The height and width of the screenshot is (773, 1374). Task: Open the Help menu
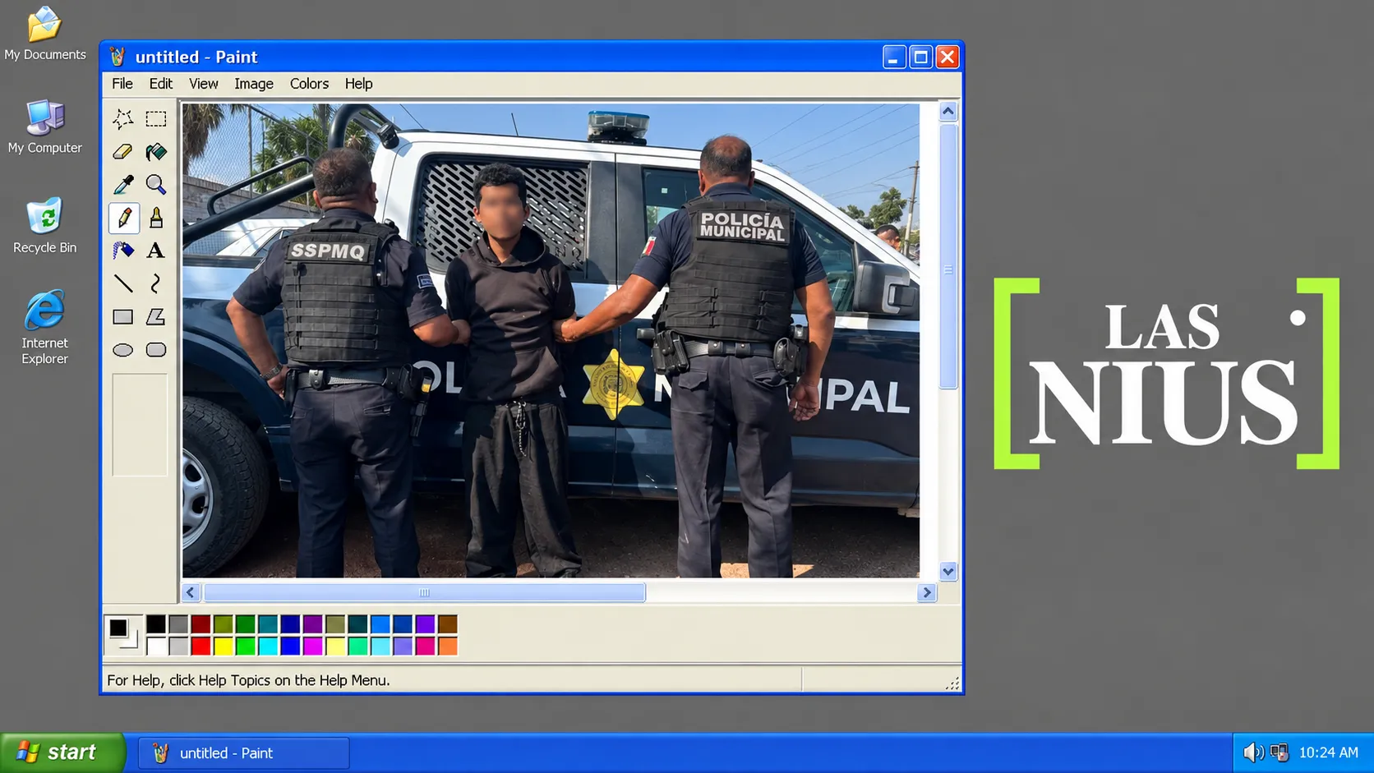358,84
